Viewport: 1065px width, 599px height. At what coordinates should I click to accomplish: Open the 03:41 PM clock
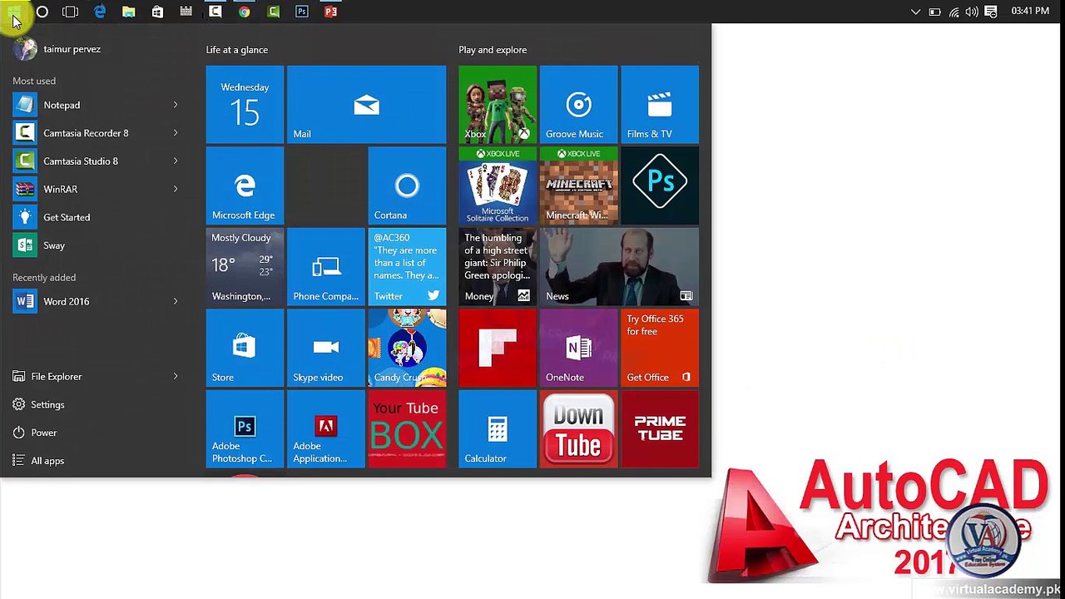[x=1030, y=12]
